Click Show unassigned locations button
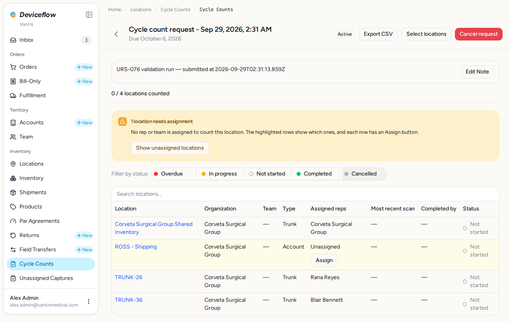Screen dimensions: 509x322 (x=170, y=148)
